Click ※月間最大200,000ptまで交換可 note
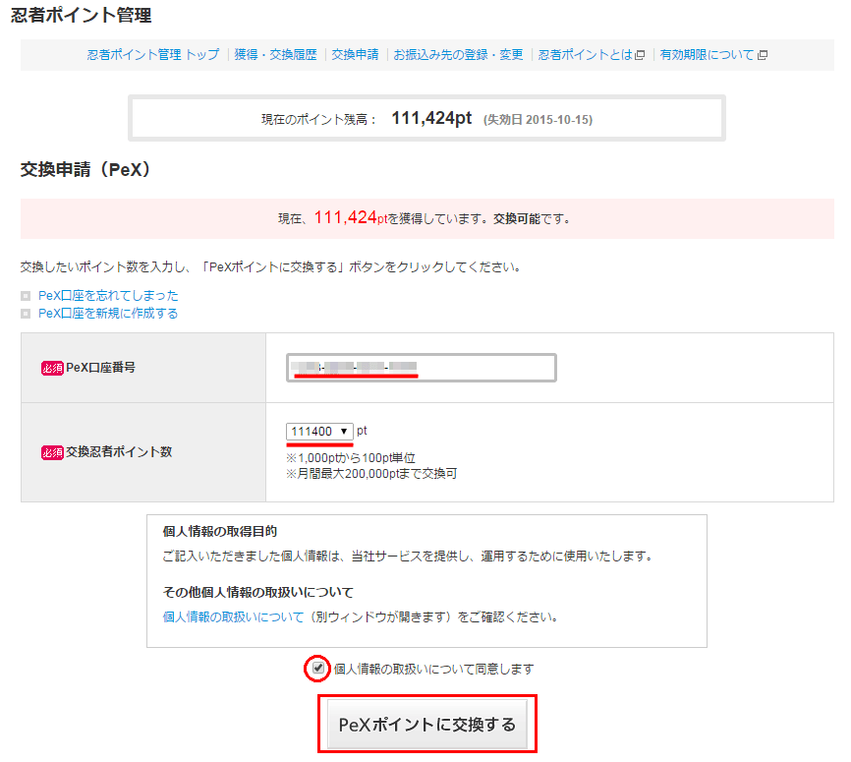 pos(371,474)
